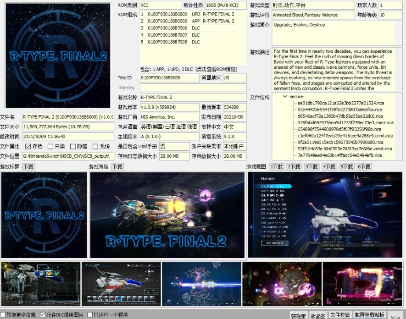Image resolution: width=406 pixels, height=319 pixels.
Task: Copy screenshot with 截屏至剪贴板 button
Action: (369, 315)
